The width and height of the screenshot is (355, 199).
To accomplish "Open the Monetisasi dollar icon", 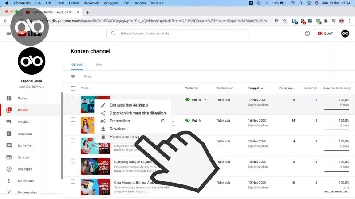I will click(8, 181).
